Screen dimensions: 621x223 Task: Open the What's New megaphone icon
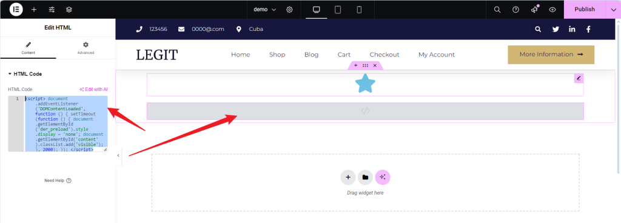pos(534,10)
